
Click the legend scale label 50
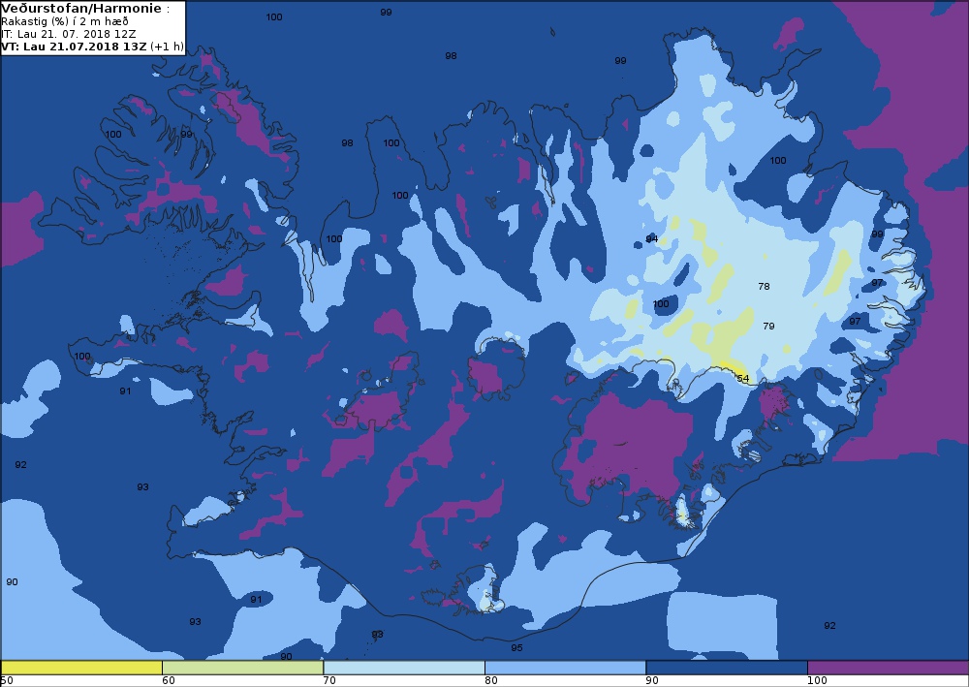pos(7,680)
